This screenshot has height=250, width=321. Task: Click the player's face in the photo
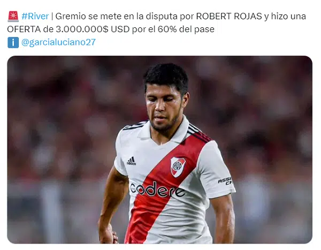[x=164, y=109]
